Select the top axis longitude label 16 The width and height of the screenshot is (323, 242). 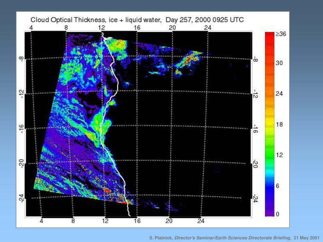[137, 28]
